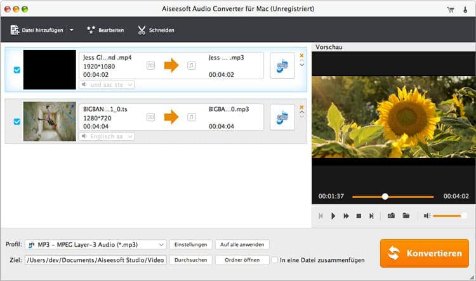Move the BIGBAN...1_0.ts row up with its arrow
The width and height of the screenshot is (476, 281).
point(301,112)
